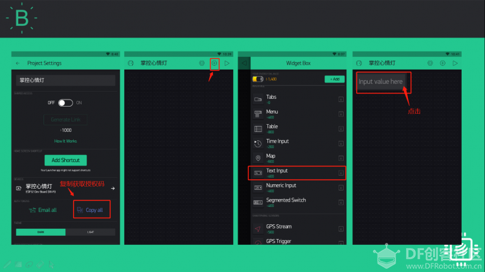Click the Tabs widget icon
This screenshot has height=272, width=485.
[258, 99]
